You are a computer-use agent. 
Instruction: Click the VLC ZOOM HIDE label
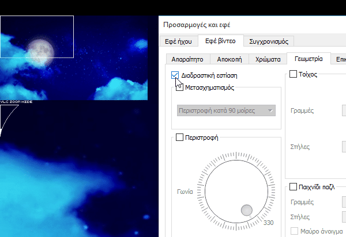(16, 102)
